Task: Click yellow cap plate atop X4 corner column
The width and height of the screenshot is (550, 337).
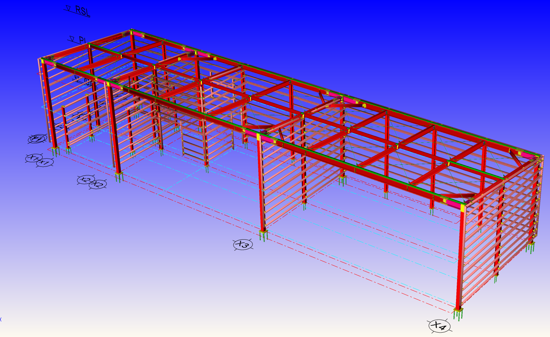Action: pyautogui.click(x=463, y=208)
